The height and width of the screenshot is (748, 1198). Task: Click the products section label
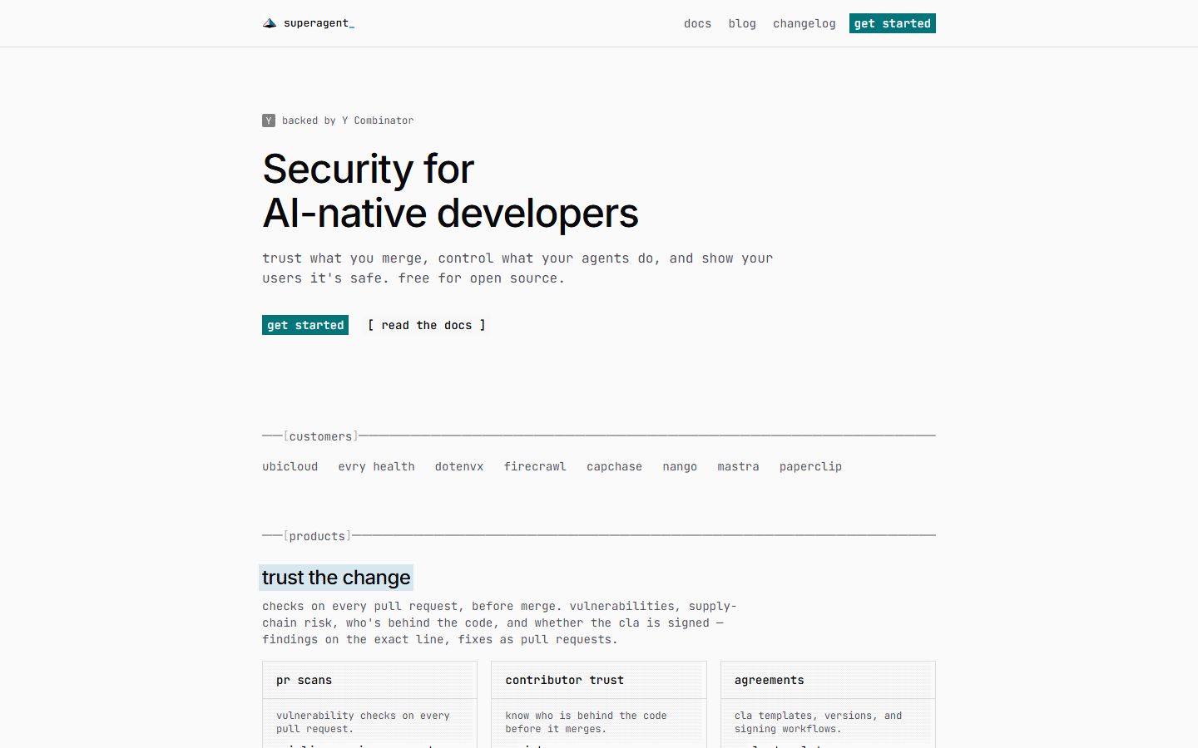click(x=317, y=536)
